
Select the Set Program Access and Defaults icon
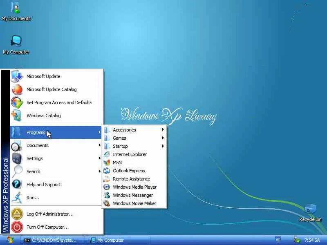(x=17, y=102)
